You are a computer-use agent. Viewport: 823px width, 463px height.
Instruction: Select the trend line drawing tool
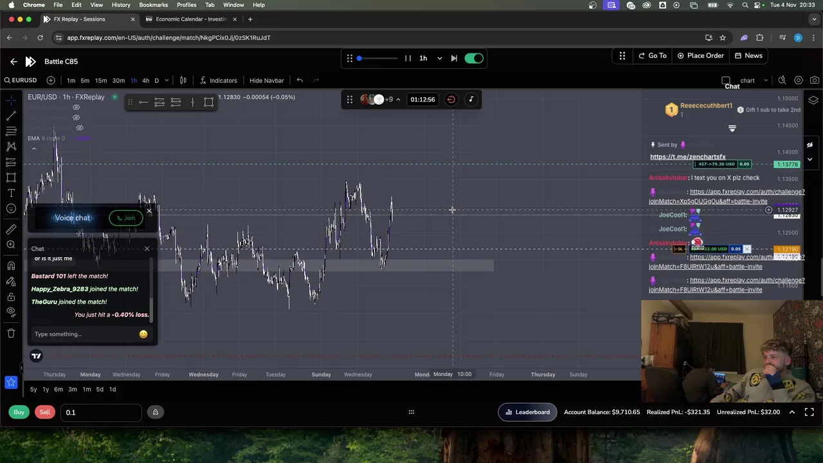coord(11,115)
